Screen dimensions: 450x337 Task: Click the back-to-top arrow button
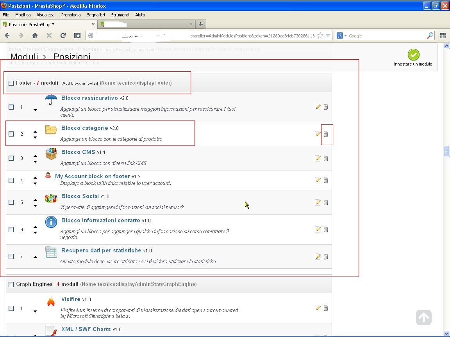coord(423,317)
